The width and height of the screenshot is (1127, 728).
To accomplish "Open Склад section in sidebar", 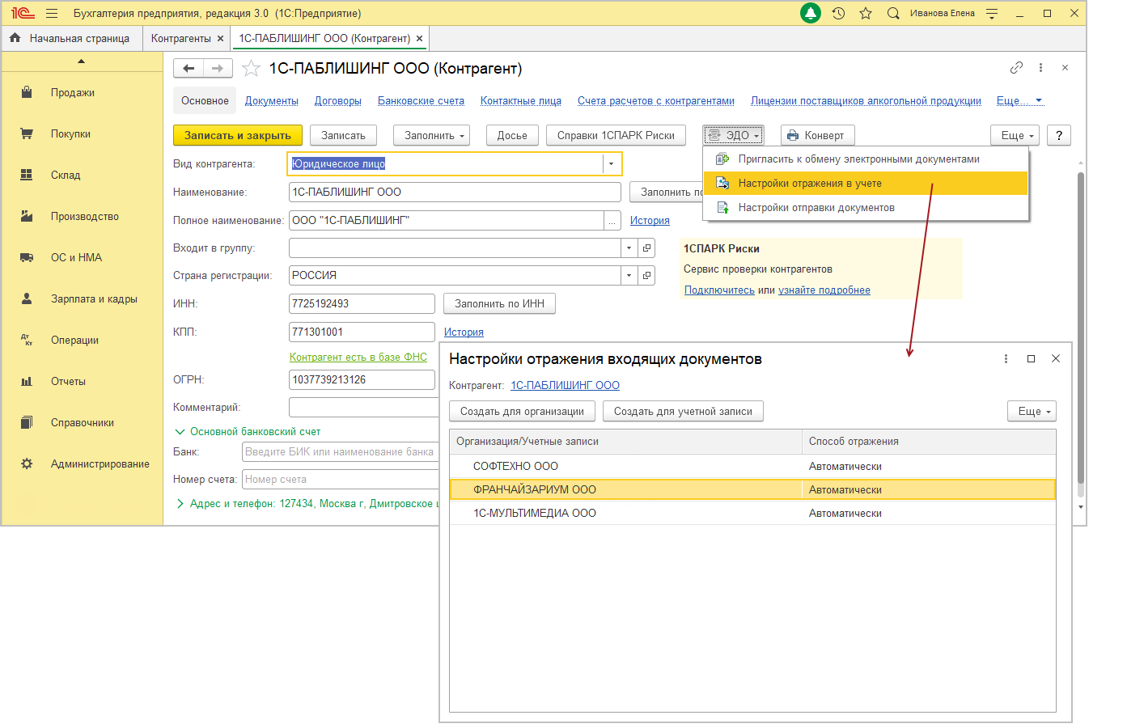I will (x=66, y=175).
